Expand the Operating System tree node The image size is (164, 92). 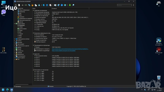(15, 39)
